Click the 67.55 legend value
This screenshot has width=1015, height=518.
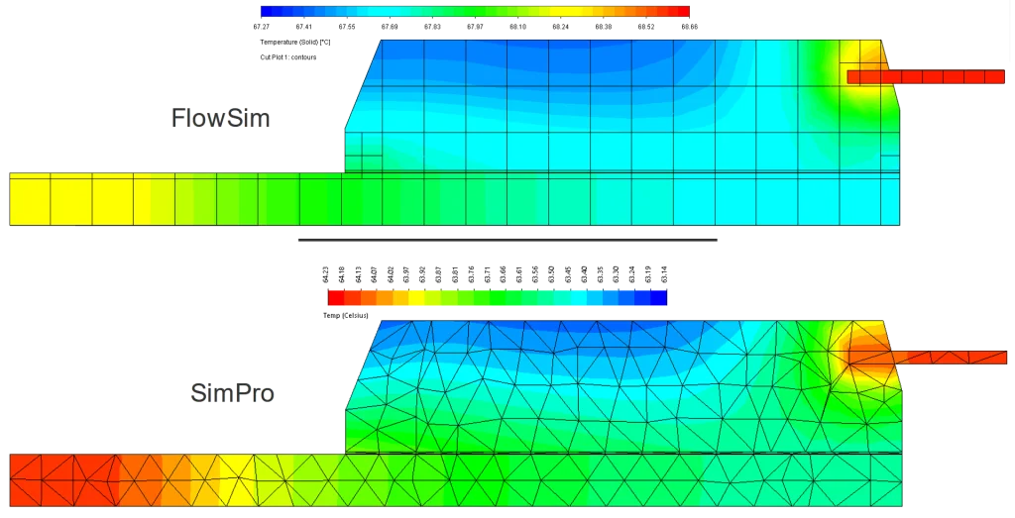pos(346,27)
